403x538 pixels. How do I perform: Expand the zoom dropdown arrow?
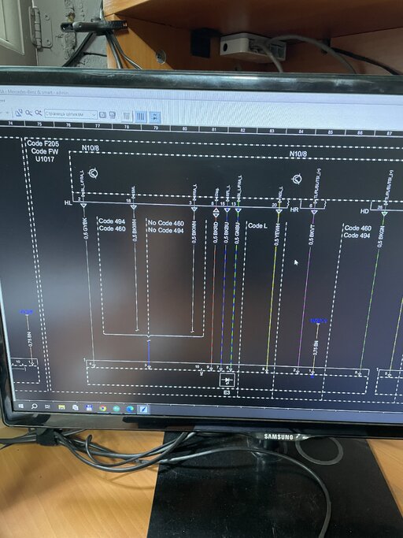point(94,114)
